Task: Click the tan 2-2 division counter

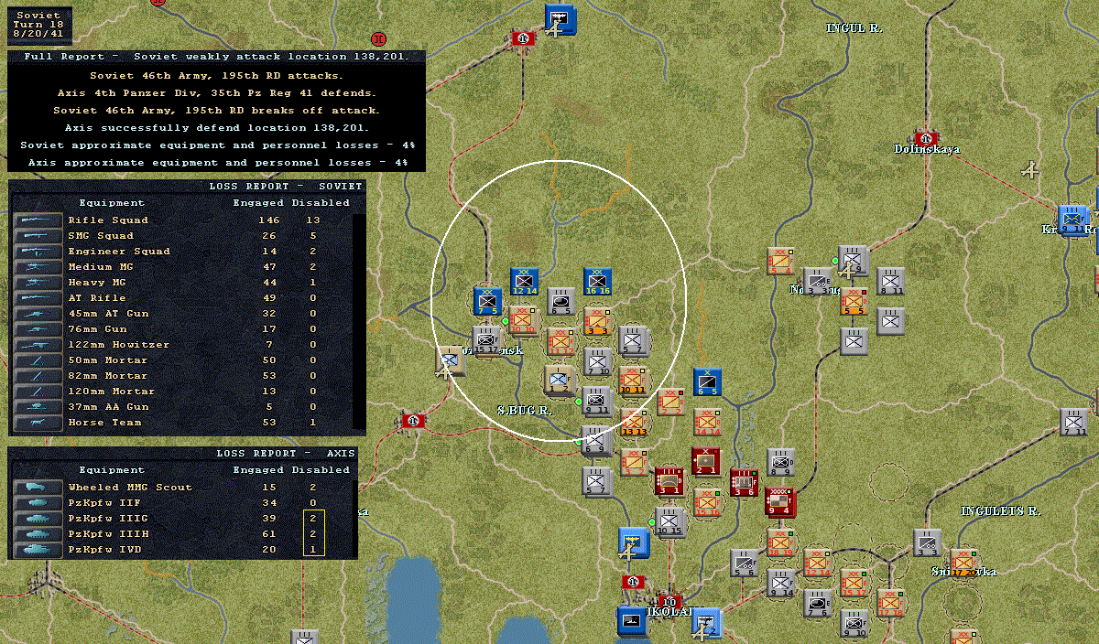Action: click(x=670, y=401)
